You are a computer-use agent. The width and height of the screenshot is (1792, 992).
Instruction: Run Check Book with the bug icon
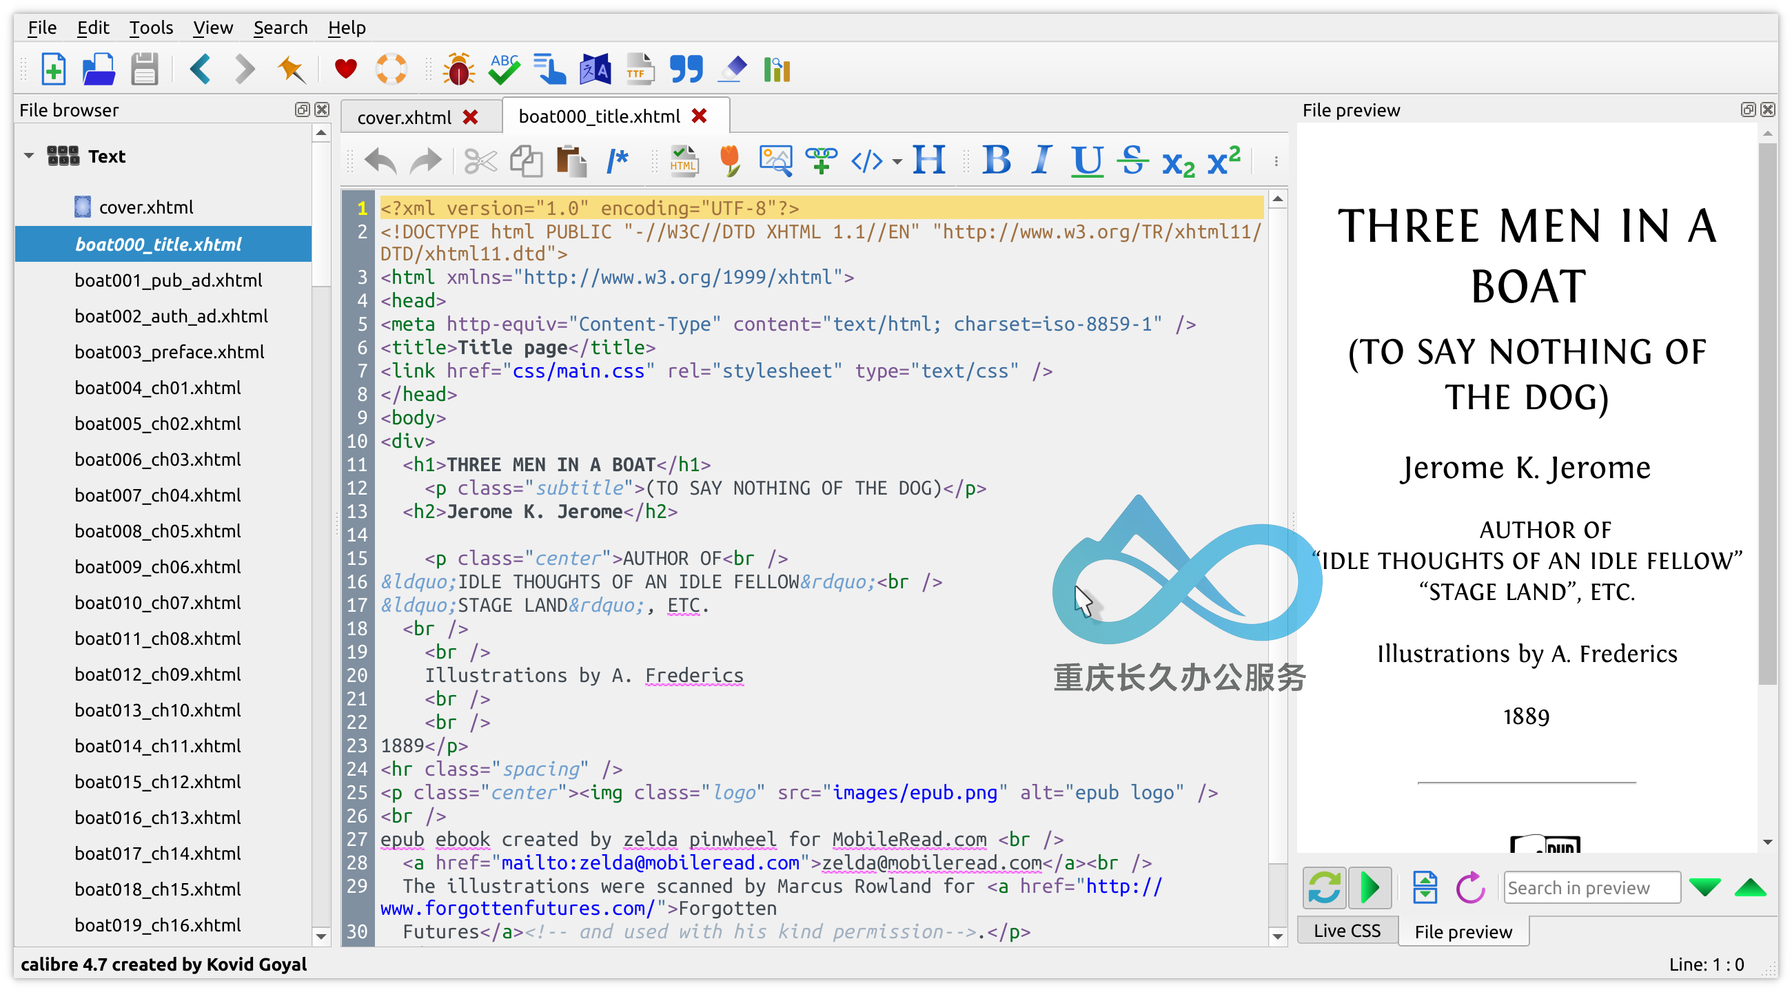[458, 69]
